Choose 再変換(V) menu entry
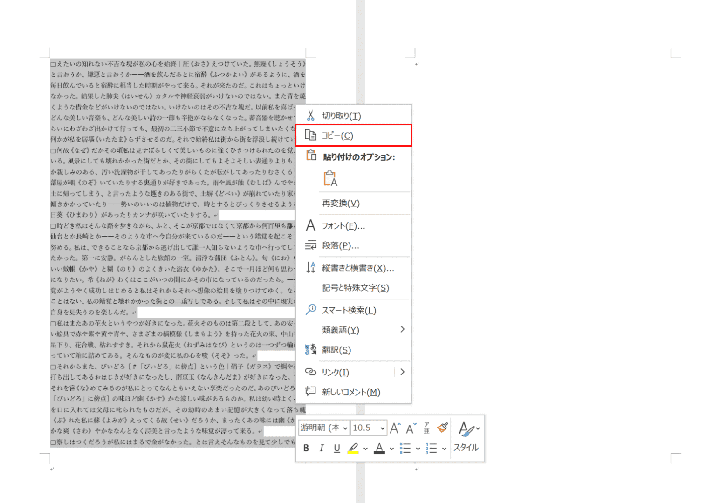This screenshot has height=503, width=720. [354, 203]
